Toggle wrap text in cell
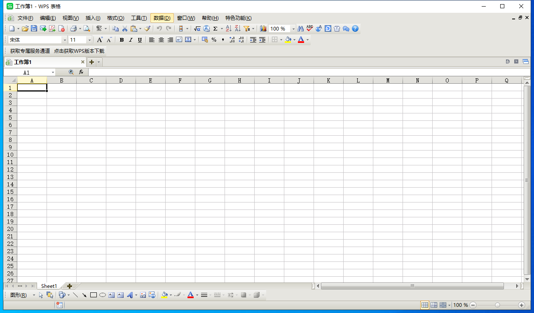 pos(179,40)
